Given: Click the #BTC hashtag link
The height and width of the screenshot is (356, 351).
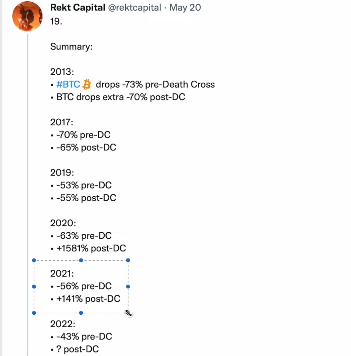Looking at the screenshot, I should [68, 85].
